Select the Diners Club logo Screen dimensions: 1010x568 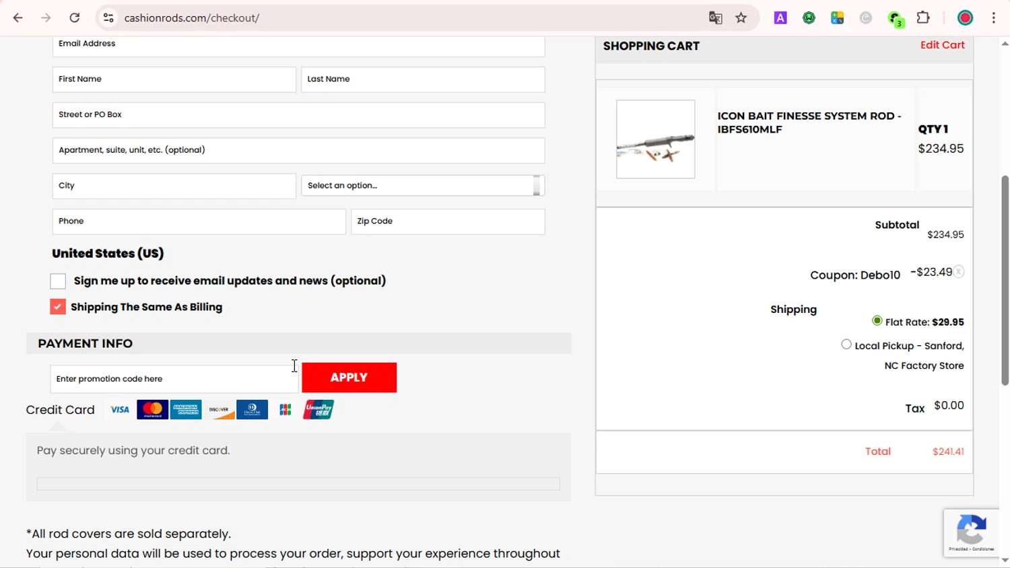(252, 409)
